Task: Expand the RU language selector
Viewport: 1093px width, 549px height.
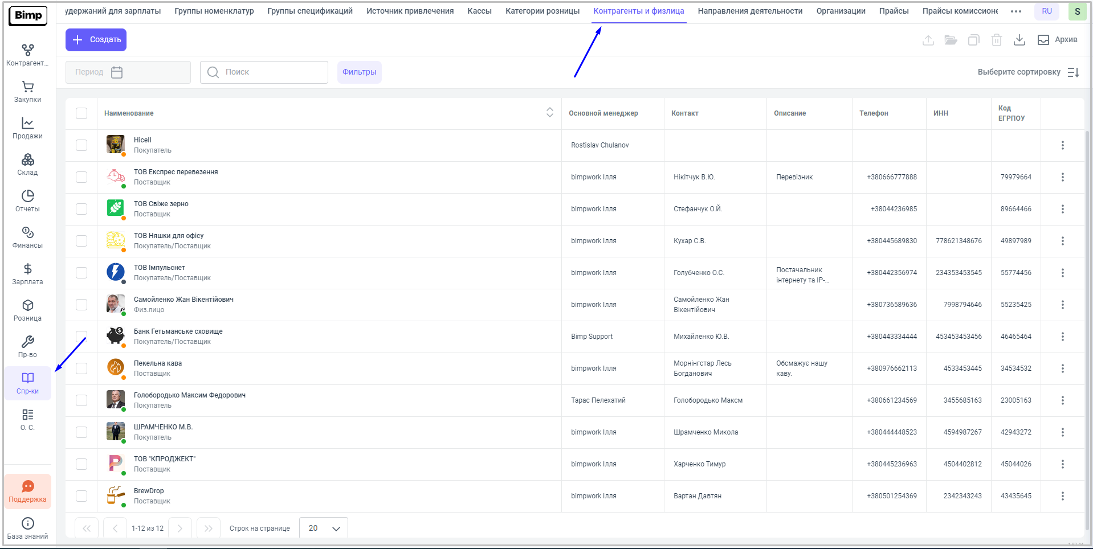Action: point(1047,11)
